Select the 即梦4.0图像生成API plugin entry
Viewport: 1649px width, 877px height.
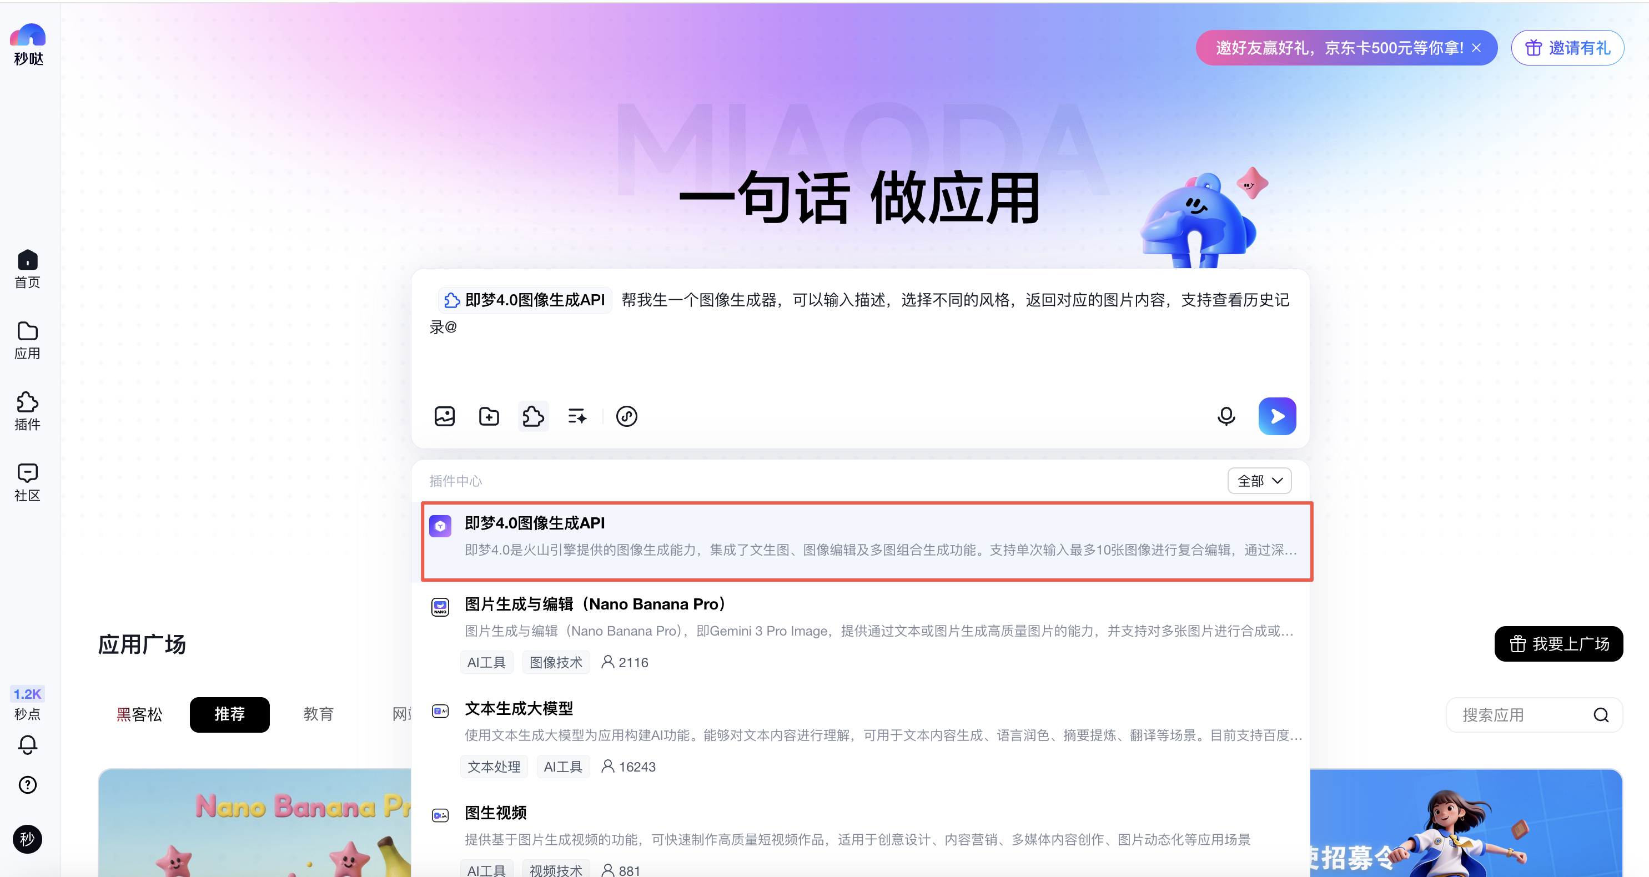[867, 542]
